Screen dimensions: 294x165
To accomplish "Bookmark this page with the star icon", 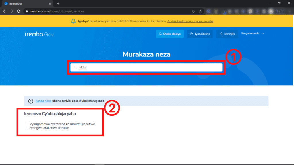I will point(200,11).
